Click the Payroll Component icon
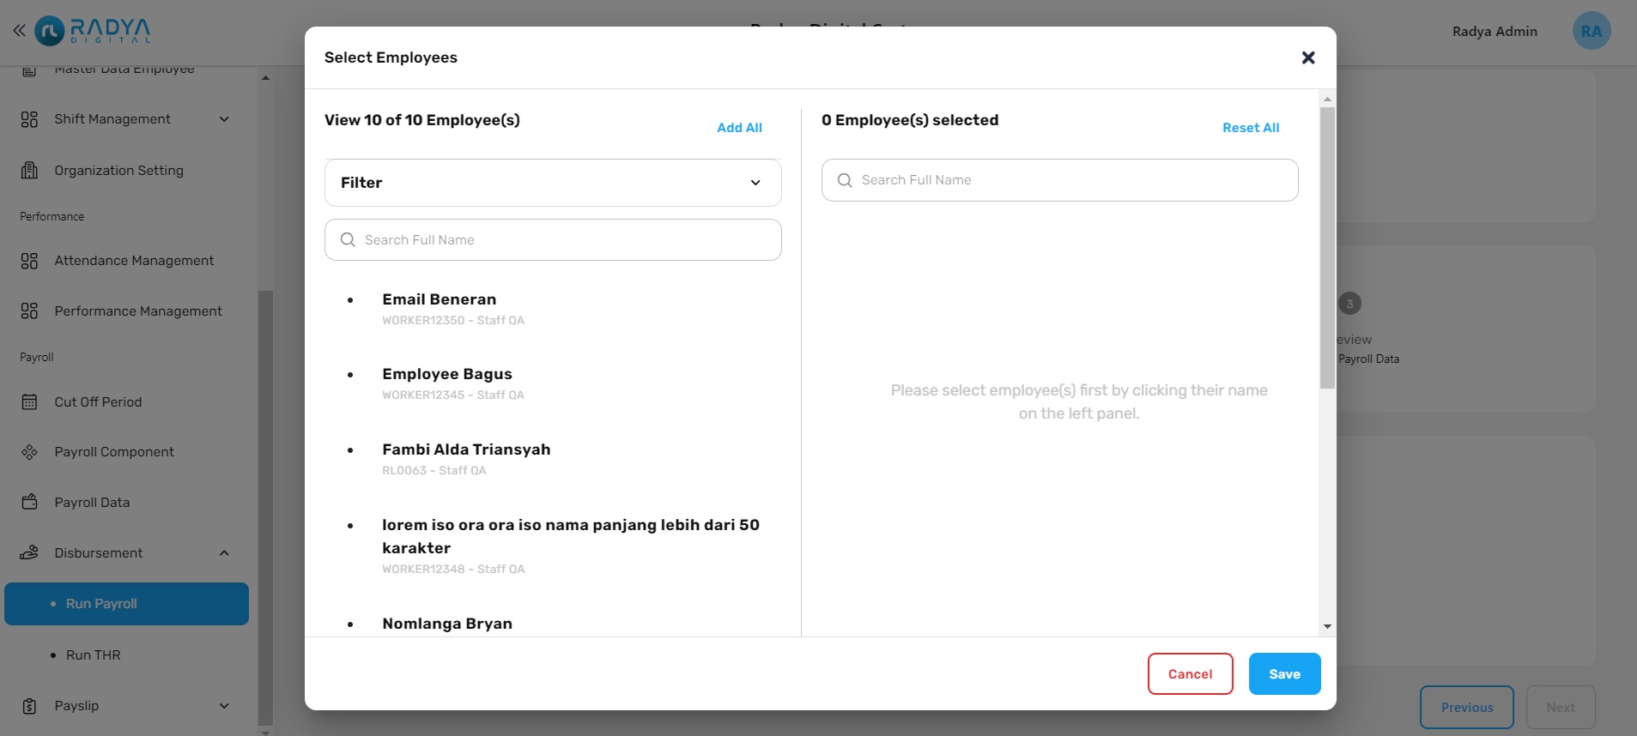Screen dimensions: 1637x736 (29, 452)
